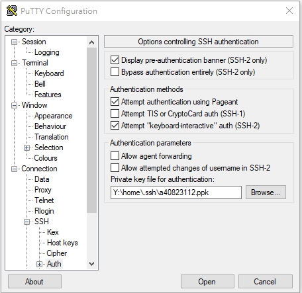This screenshot has width=302, height=293.
Task: Collapse the Connection tree node
Action: [14, 169]
